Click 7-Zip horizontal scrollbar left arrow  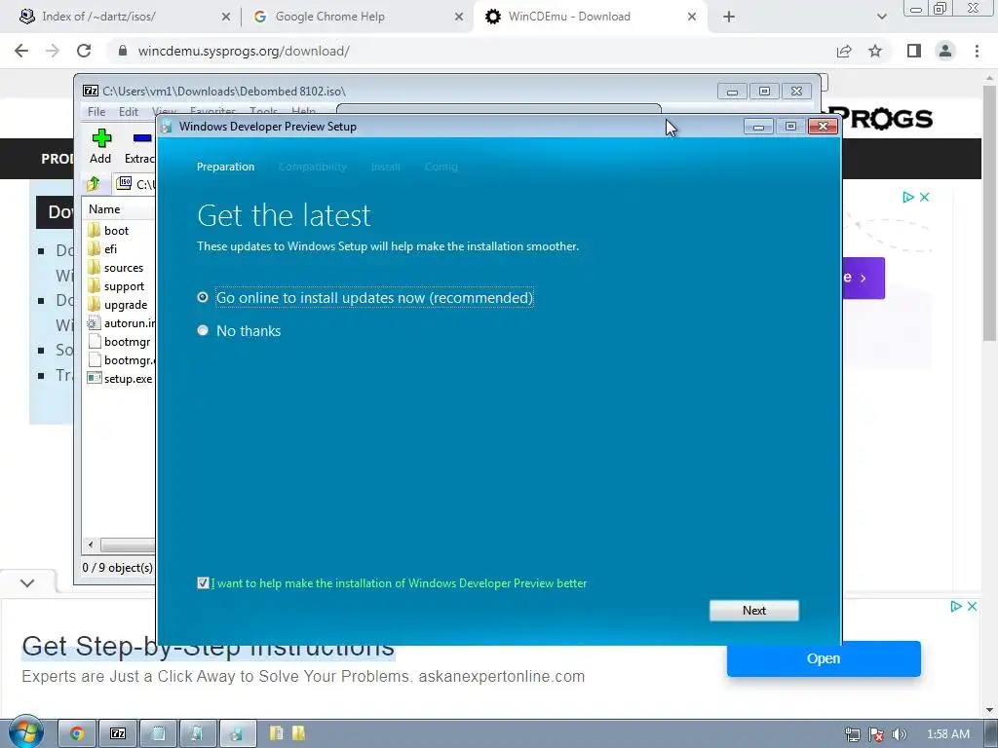91,545
